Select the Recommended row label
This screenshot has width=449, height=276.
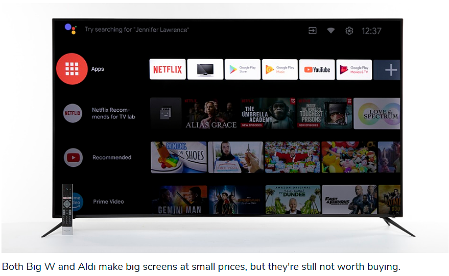pyautogui.click(x=112, y=157)
